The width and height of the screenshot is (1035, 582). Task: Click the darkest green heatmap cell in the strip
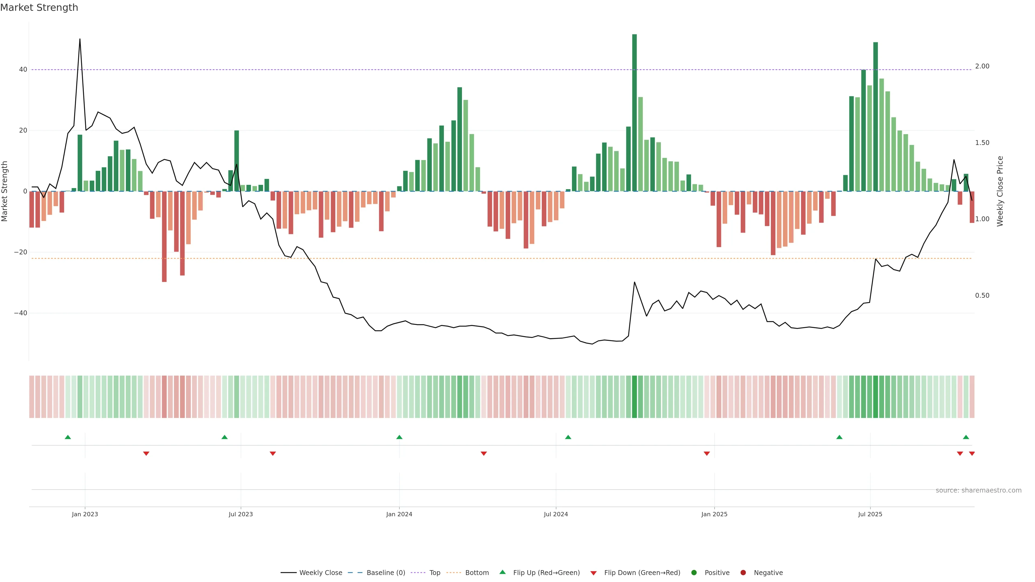[634, 397]
